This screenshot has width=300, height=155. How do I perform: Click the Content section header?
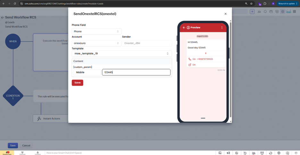[122, 61]
